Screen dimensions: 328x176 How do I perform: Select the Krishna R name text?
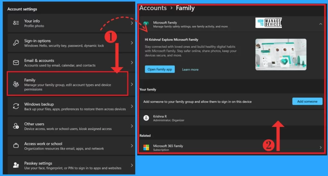pos(160,116)
